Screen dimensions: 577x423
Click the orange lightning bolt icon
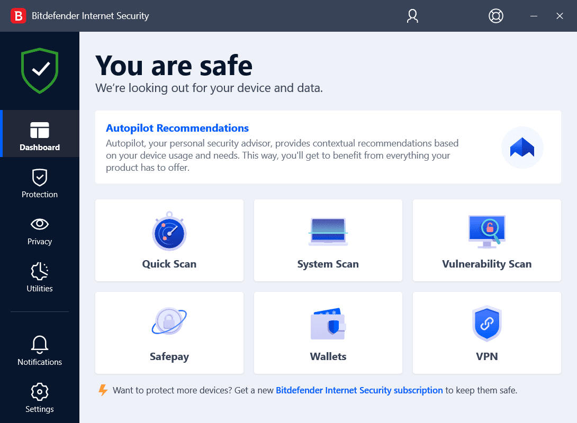pos(103,390)
